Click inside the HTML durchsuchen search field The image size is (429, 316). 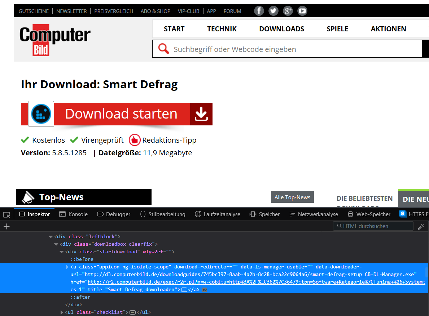373,226
